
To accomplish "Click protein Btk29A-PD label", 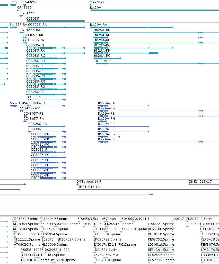I will tap(106, 108).
